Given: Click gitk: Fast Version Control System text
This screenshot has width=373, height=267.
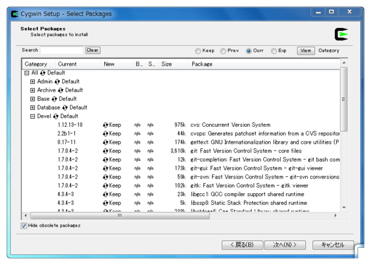Looking at the screenshot, I should coord(249,186).
